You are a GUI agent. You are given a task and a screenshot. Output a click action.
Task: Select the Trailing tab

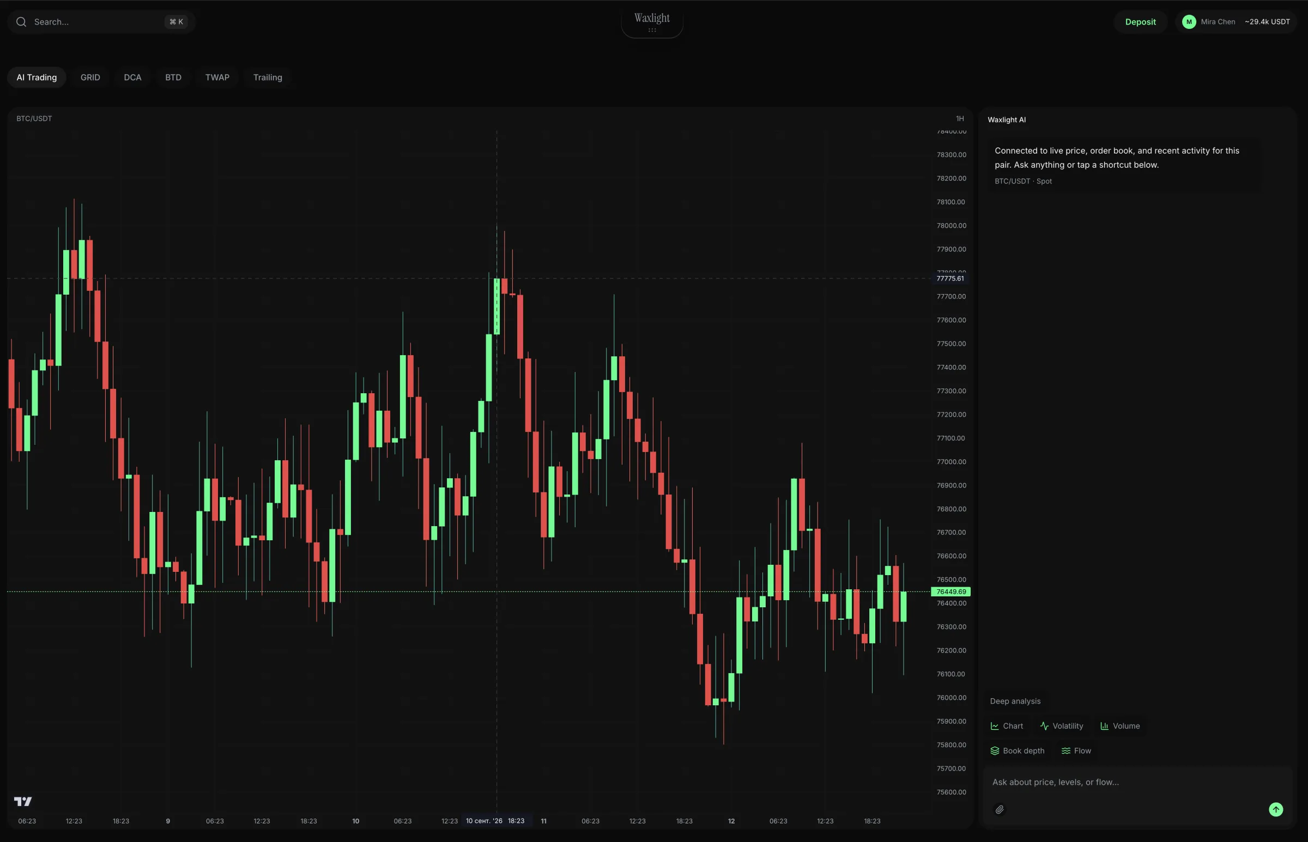268,77
